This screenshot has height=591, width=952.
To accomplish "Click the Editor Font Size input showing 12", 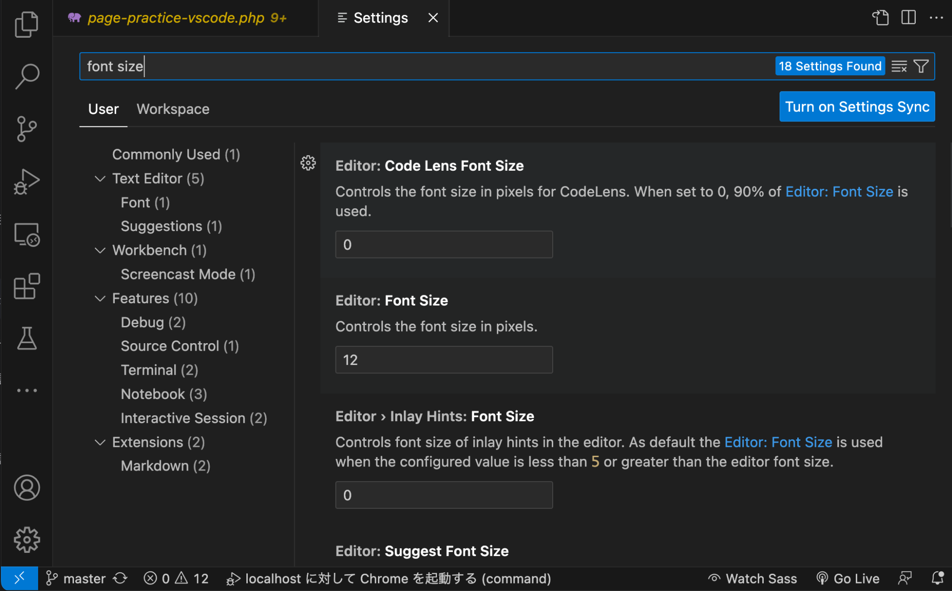I will (443, 360).
